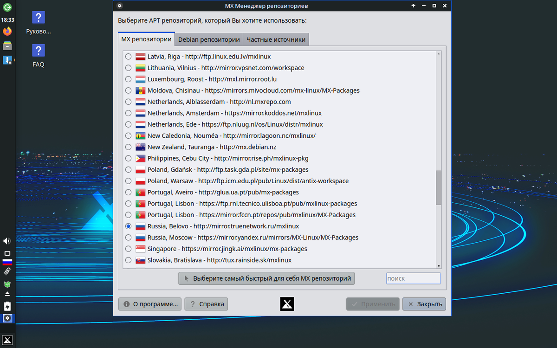Click the battery power tray icon

(7, 306)
